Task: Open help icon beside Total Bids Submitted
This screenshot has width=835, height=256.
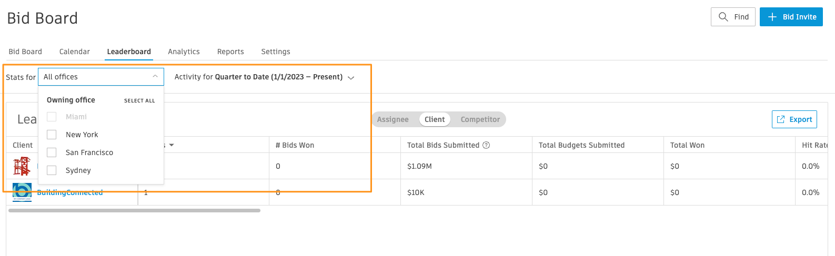Action: click(486, 145)
